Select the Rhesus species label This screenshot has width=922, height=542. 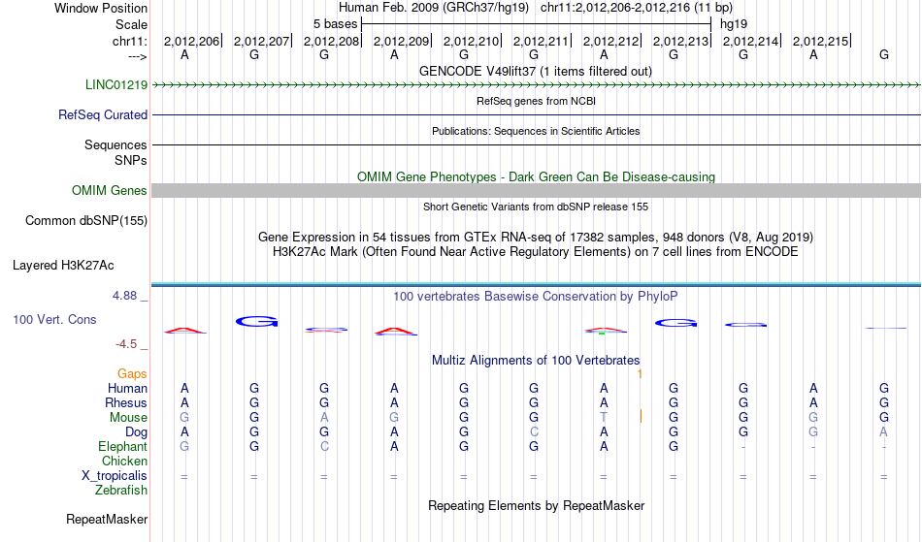point(126,402)
